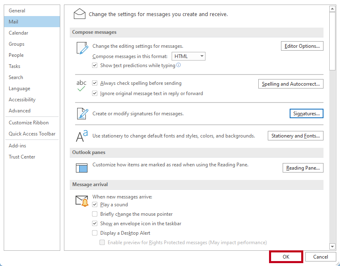The width and height of the screenshot is (340, 266).
Task: Click the Reading Pane layout icon
Action: point(82,168)
